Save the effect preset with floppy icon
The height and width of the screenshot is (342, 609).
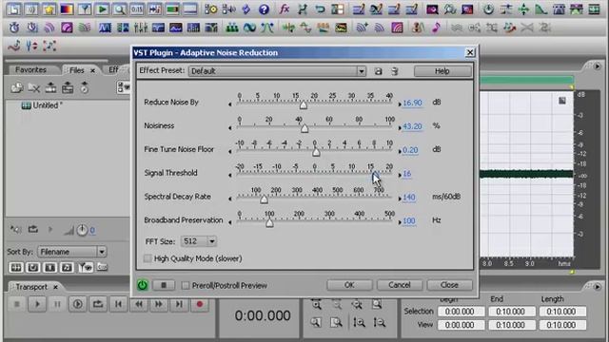378,71
